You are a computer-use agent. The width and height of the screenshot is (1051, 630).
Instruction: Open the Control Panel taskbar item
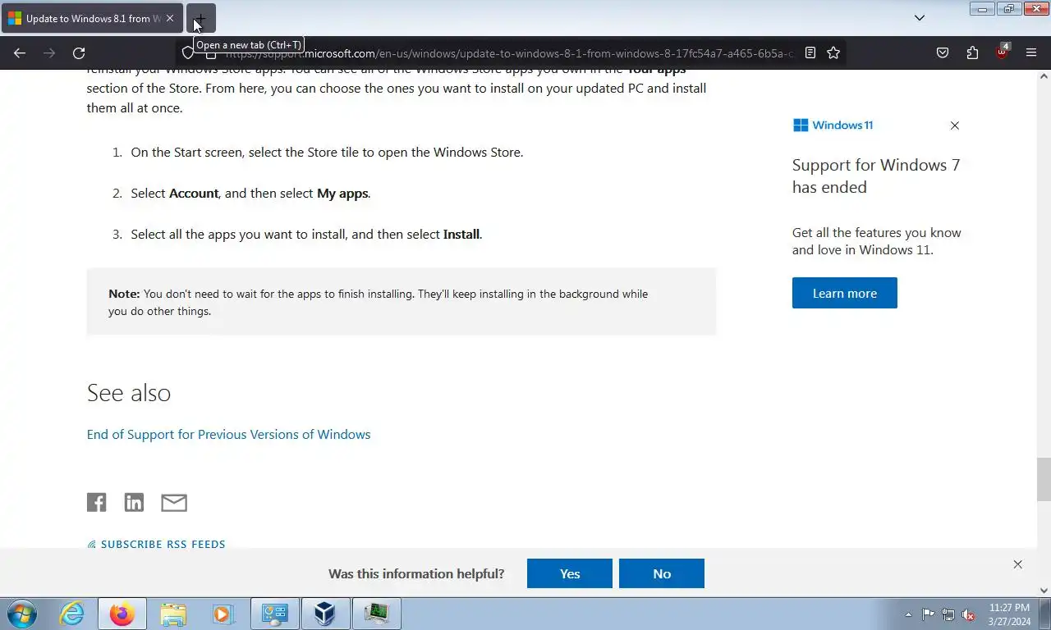(x=274, y=614)
